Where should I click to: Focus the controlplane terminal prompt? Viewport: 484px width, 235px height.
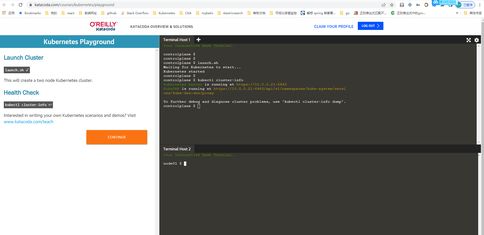tap(199, 106)
